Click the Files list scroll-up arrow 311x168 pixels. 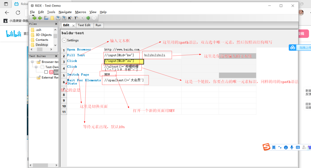pyautogui.click(x=55, y=30)
